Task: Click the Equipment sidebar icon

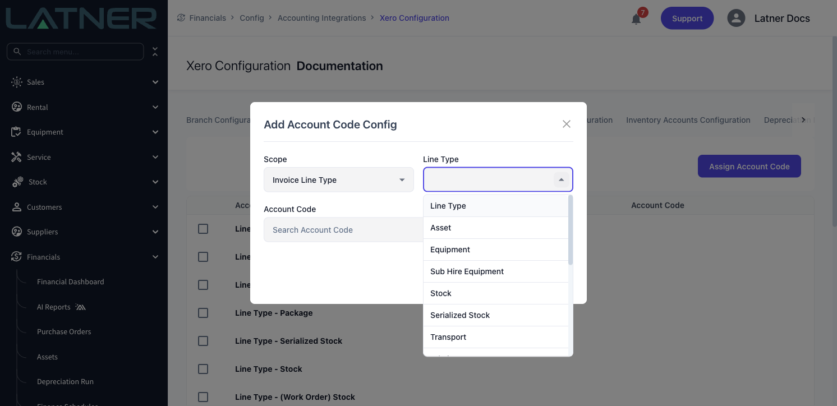Action: pos(17,132)
